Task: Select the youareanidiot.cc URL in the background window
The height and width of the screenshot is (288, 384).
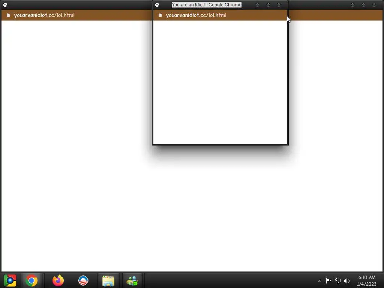Action: (x=44, y=15)
